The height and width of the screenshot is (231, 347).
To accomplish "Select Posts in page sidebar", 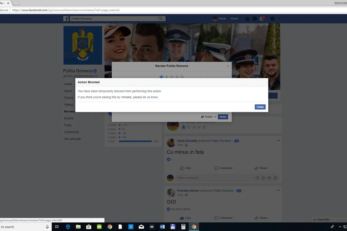I will pyautogui.click(x=68, y=125).
